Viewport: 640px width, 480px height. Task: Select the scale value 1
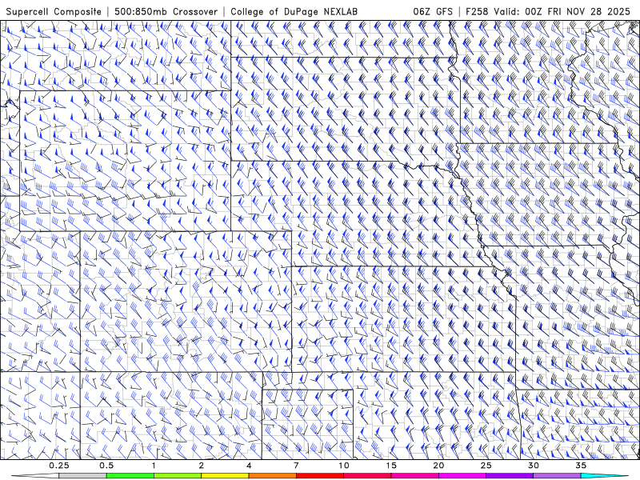154,466
